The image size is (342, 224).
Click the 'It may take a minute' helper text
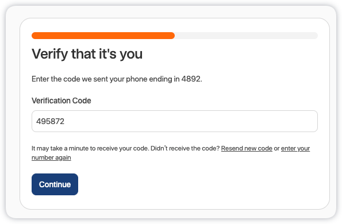tap(90, 148)
